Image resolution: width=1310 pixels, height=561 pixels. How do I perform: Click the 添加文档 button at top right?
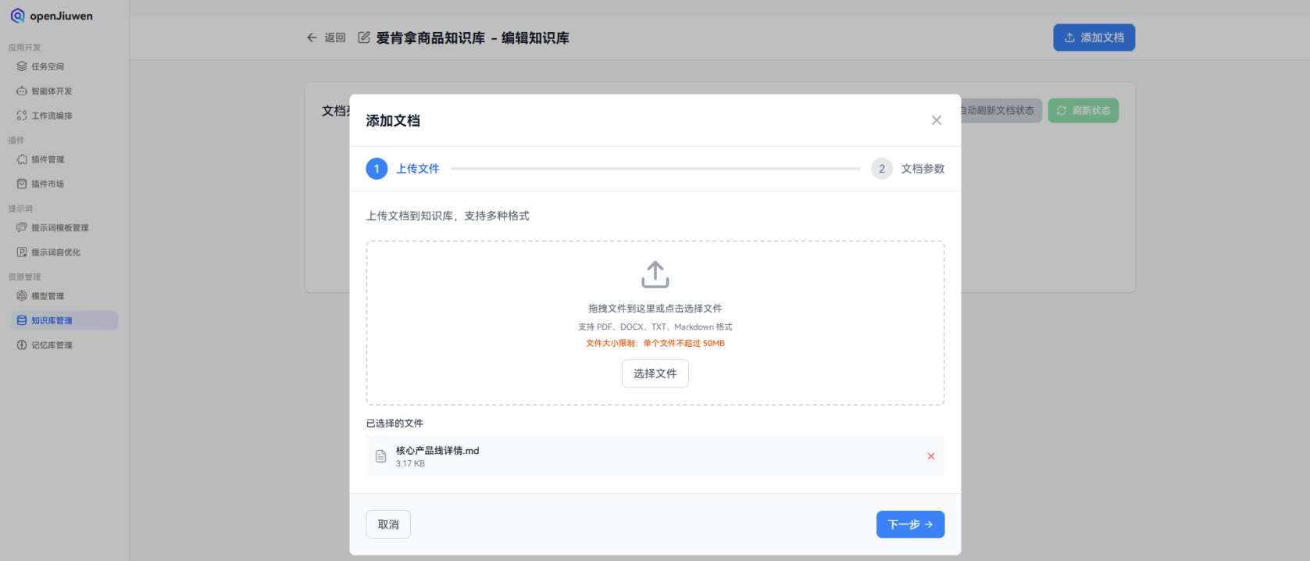click(1094, 38)
